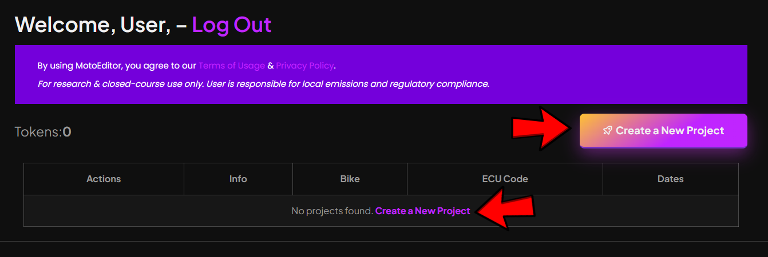Click the italic research and closed-course disclaimer
This screenshot has height=257, width=768.
263,84
